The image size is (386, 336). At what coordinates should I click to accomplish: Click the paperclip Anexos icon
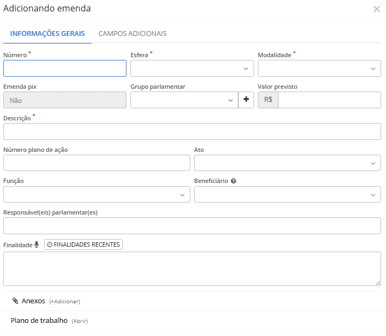pos(15,301)
